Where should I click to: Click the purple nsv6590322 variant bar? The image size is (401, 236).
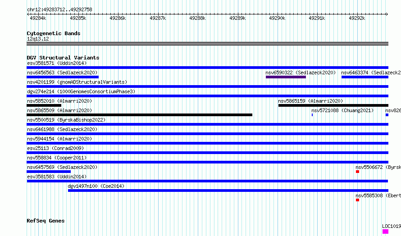coord(286,77)
